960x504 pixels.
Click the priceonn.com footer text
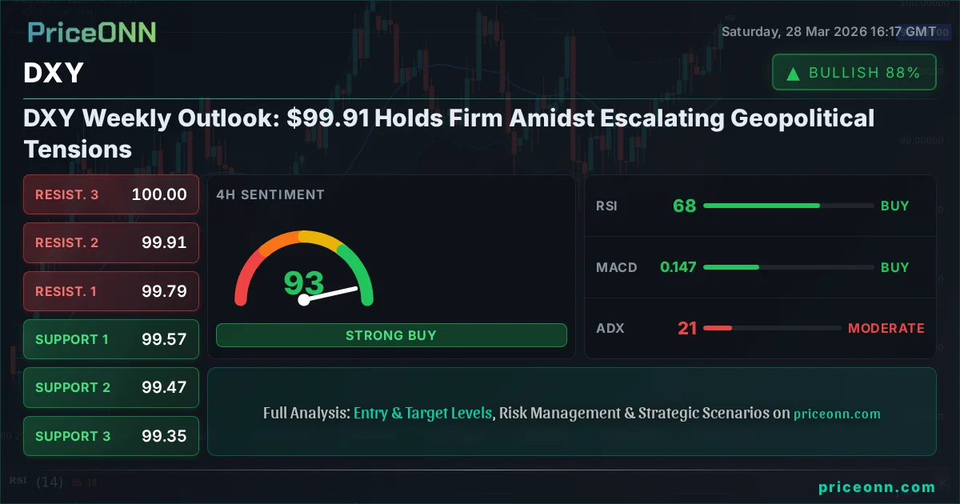(877, 487)
